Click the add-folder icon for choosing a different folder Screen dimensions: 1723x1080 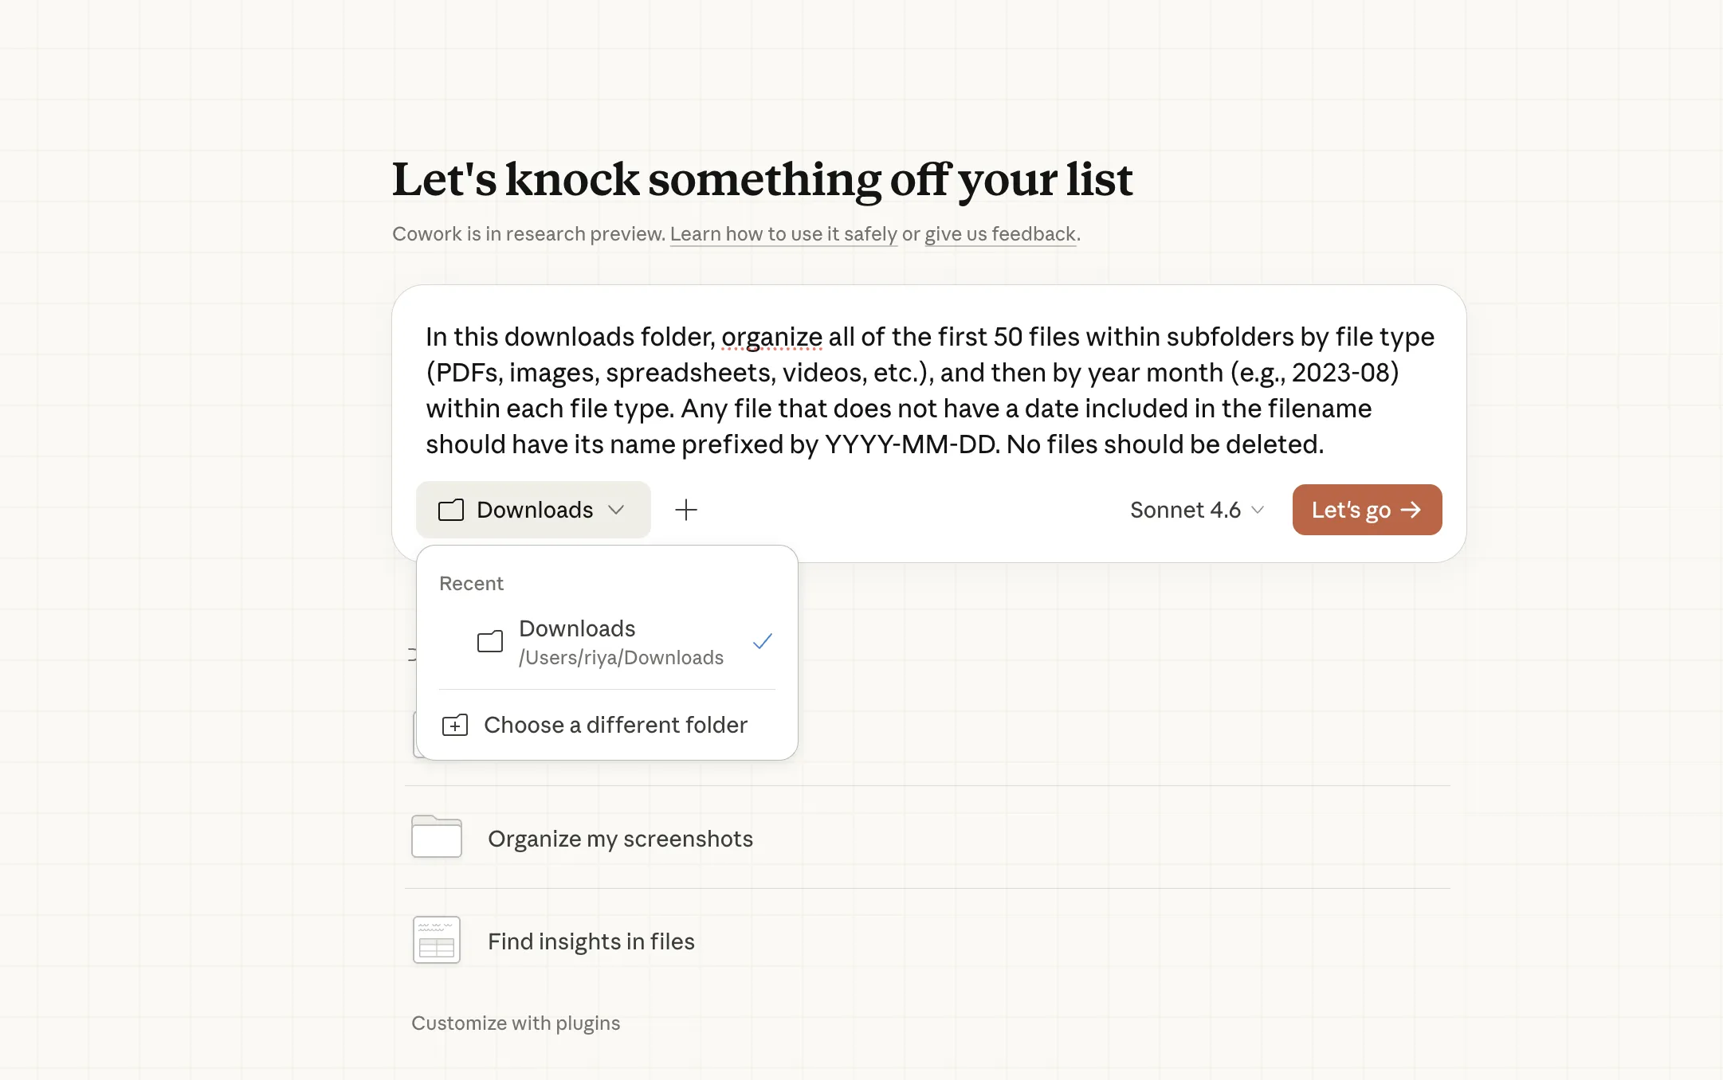coord(455,725)
